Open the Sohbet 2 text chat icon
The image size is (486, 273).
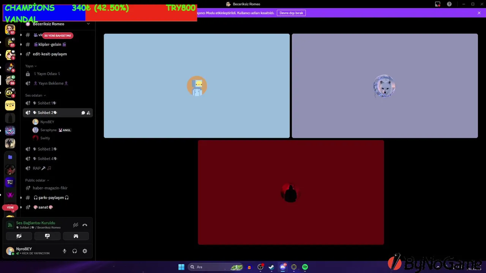tap(83, 113)
